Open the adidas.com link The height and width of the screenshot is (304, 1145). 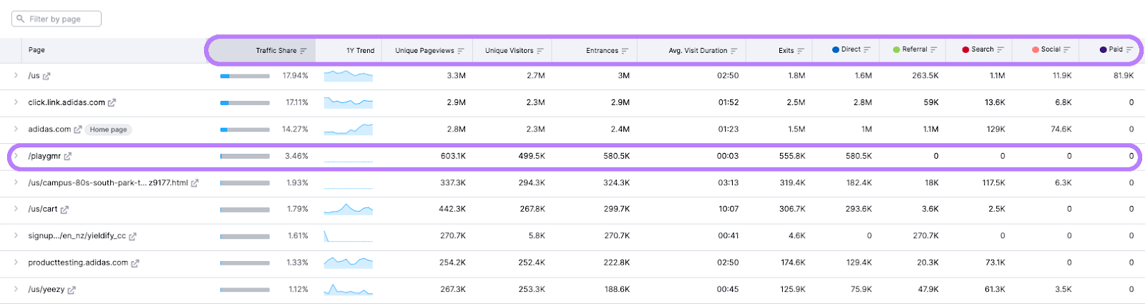[x=49, y=129]
